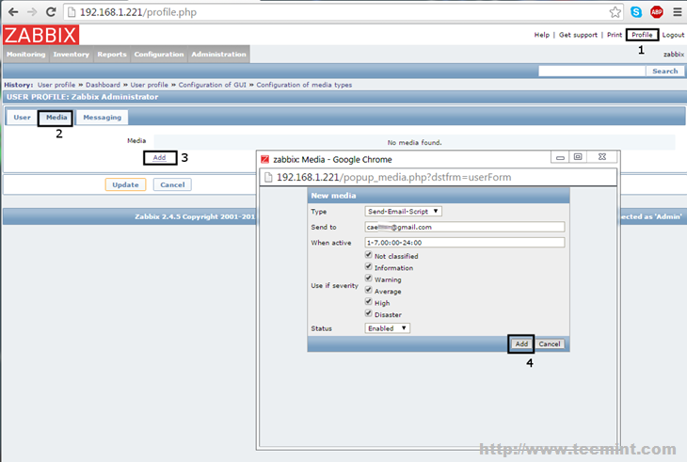Click the search text box
The height and width of the screenshot is (462, 687).
pyautogui.click(x=592, y=71)
